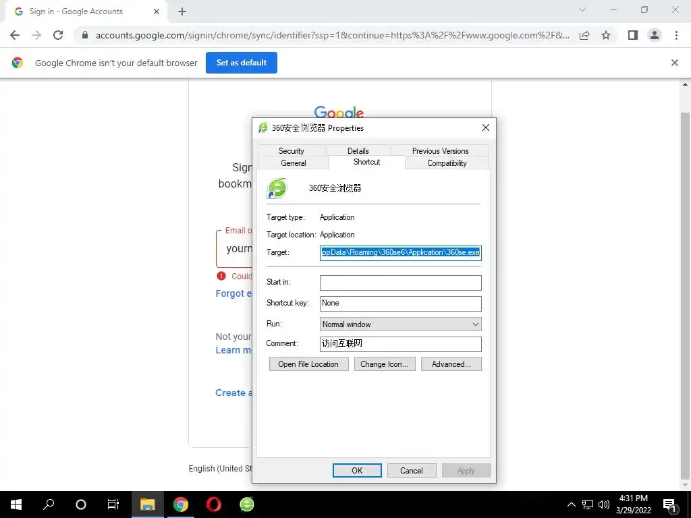Set Chrome as default browser
Screen dimensions: 691x518
tap(242, 63)
